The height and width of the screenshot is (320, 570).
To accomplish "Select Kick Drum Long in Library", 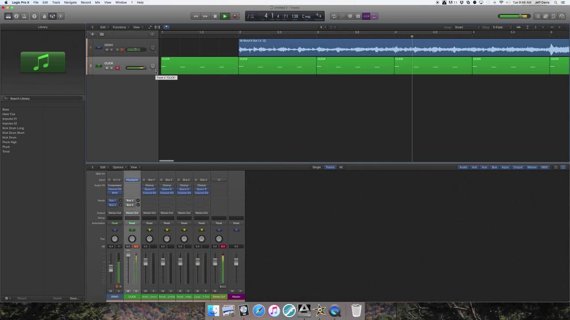I will (x=13, y=128).
